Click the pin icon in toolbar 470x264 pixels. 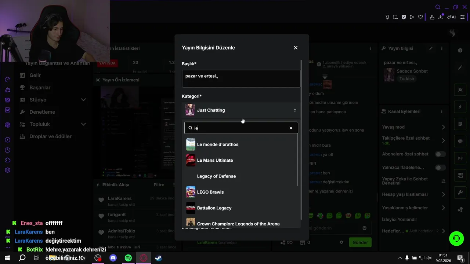click(x=387, y=17)
